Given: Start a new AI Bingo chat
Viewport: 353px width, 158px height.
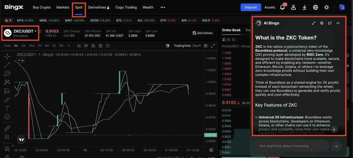Looking at the screenshot, I should coord(330,23).
